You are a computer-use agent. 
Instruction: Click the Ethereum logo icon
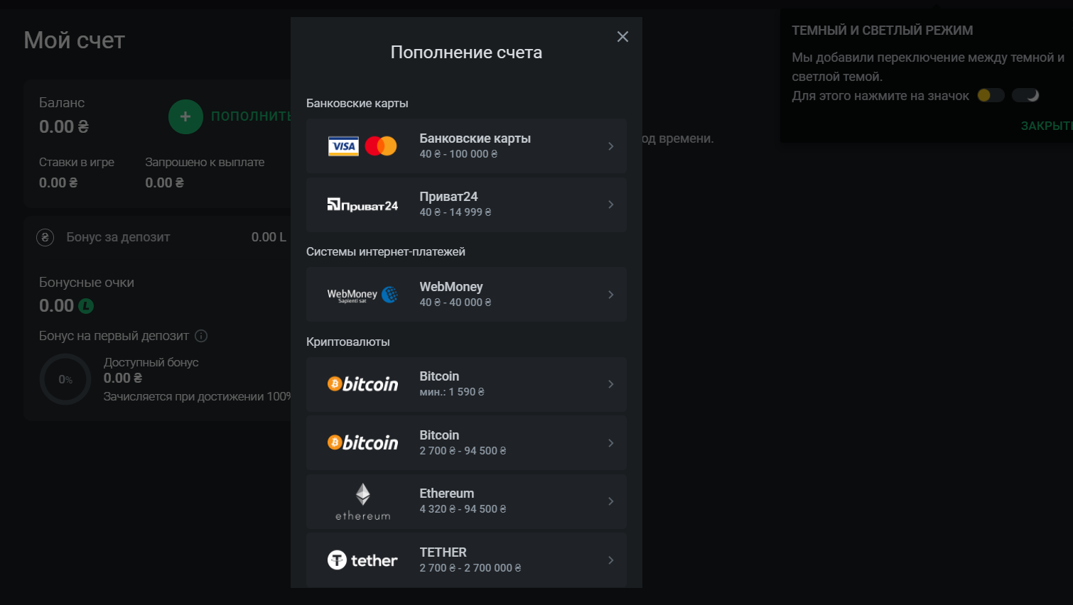[362, 501]
